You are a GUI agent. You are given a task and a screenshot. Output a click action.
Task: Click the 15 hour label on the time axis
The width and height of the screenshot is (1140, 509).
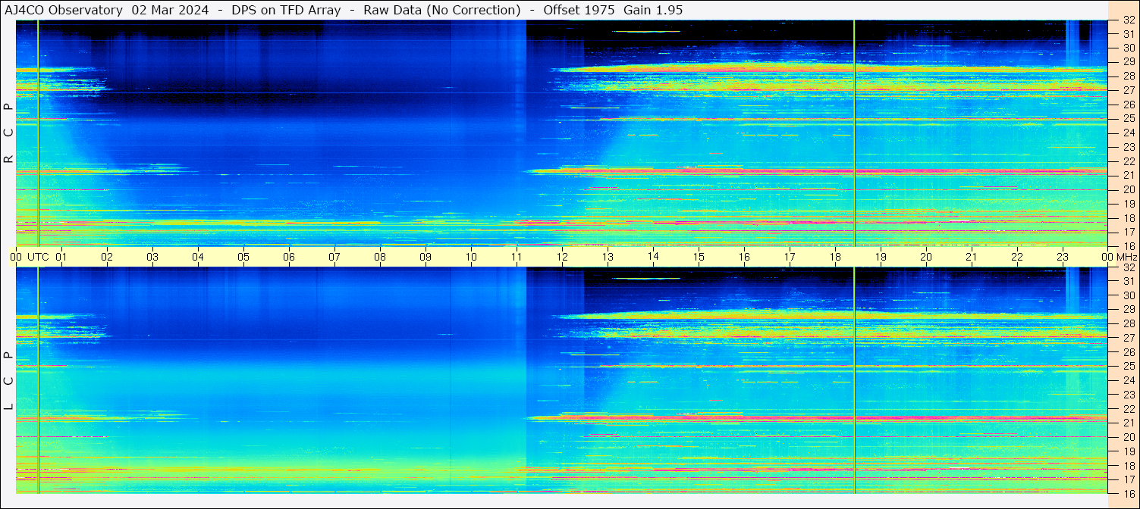click(699, 257)
